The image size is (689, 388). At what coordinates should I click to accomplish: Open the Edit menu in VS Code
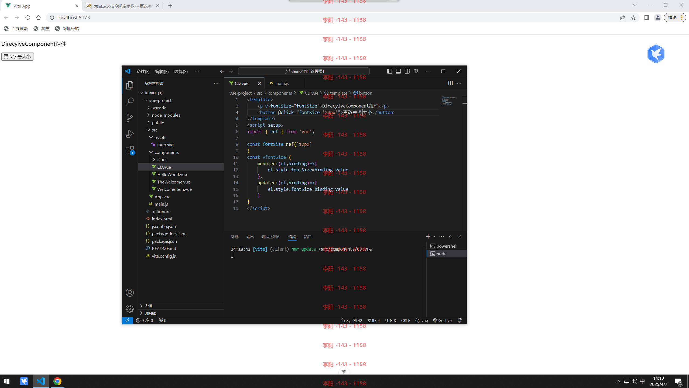pyautogui.click(x=162, y=71)
